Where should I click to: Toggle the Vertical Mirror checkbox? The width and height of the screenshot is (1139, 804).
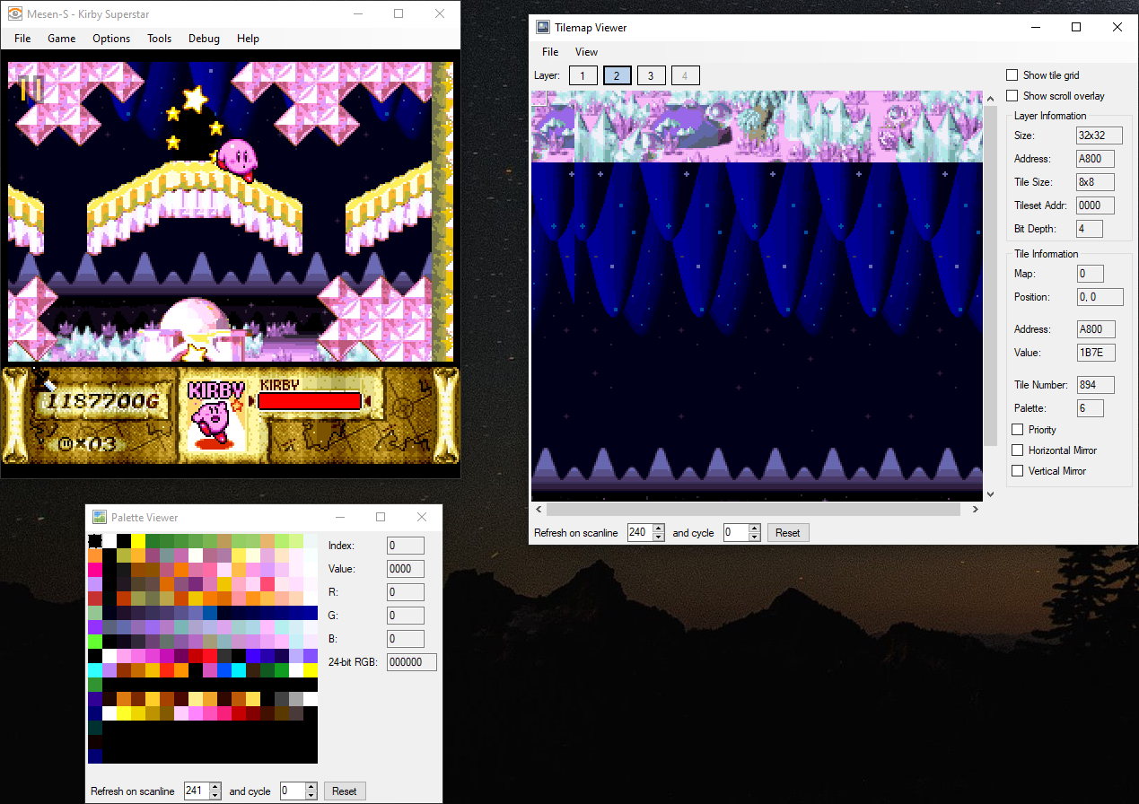click(1018, 471)
